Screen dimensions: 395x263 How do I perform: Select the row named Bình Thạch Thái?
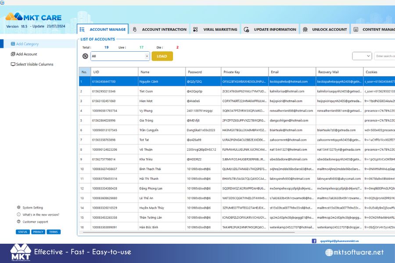coord(237,169)
